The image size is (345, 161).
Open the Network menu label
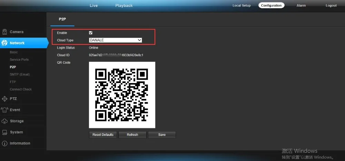(x=17, y=43)
